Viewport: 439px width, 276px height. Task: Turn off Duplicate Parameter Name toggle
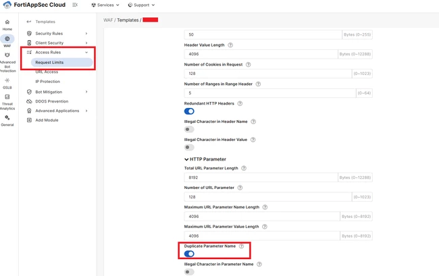coord(189,254)
